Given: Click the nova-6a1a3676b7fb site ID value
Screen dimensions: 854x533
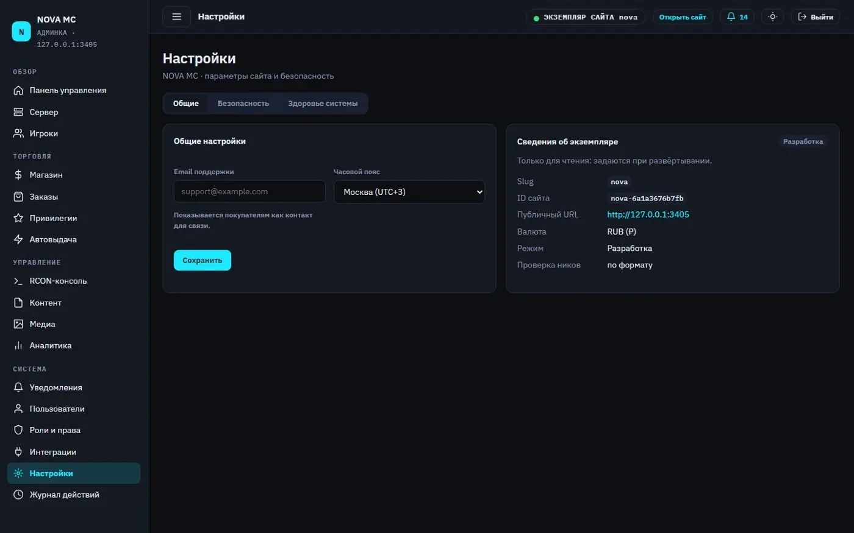Looking at the screenshot, I should click(647, 199).
